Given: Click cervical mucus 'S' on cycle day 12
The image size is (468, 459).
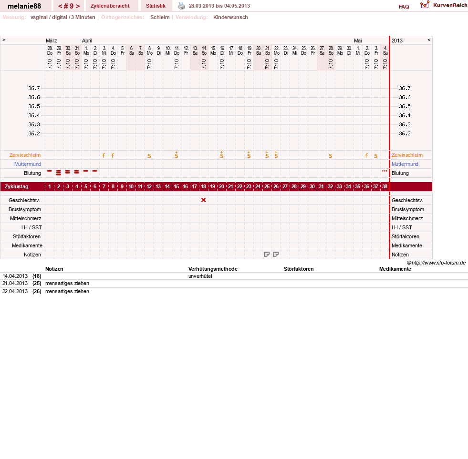Looking at the screenshot, I should click(149, 156).
